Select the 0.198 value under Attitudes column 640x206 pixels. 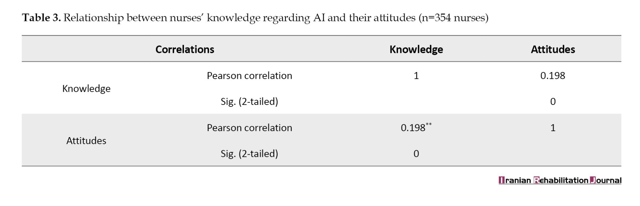pyautogui.click(x=553, y=76)
